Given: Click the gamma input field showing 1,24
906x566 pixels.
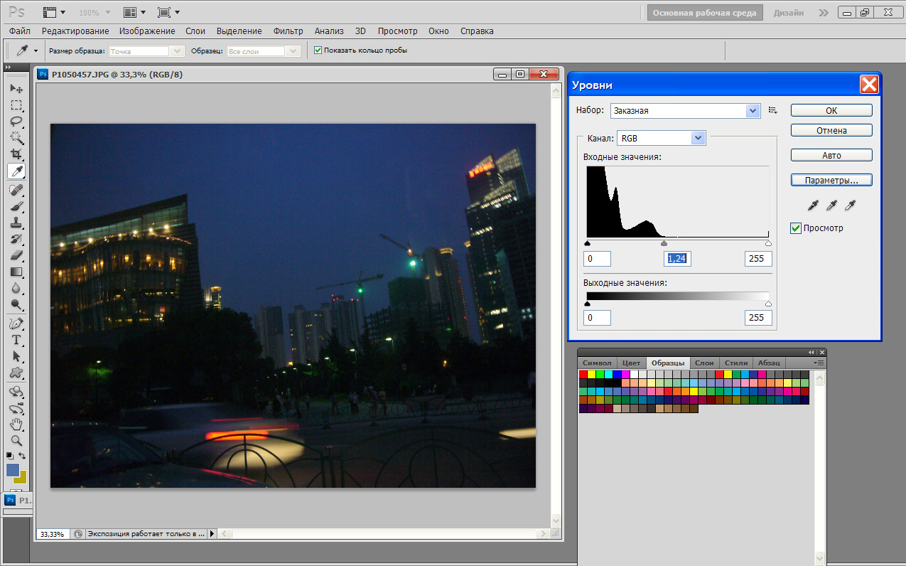Looking at the screenshot, I should [x=678, y=259].
